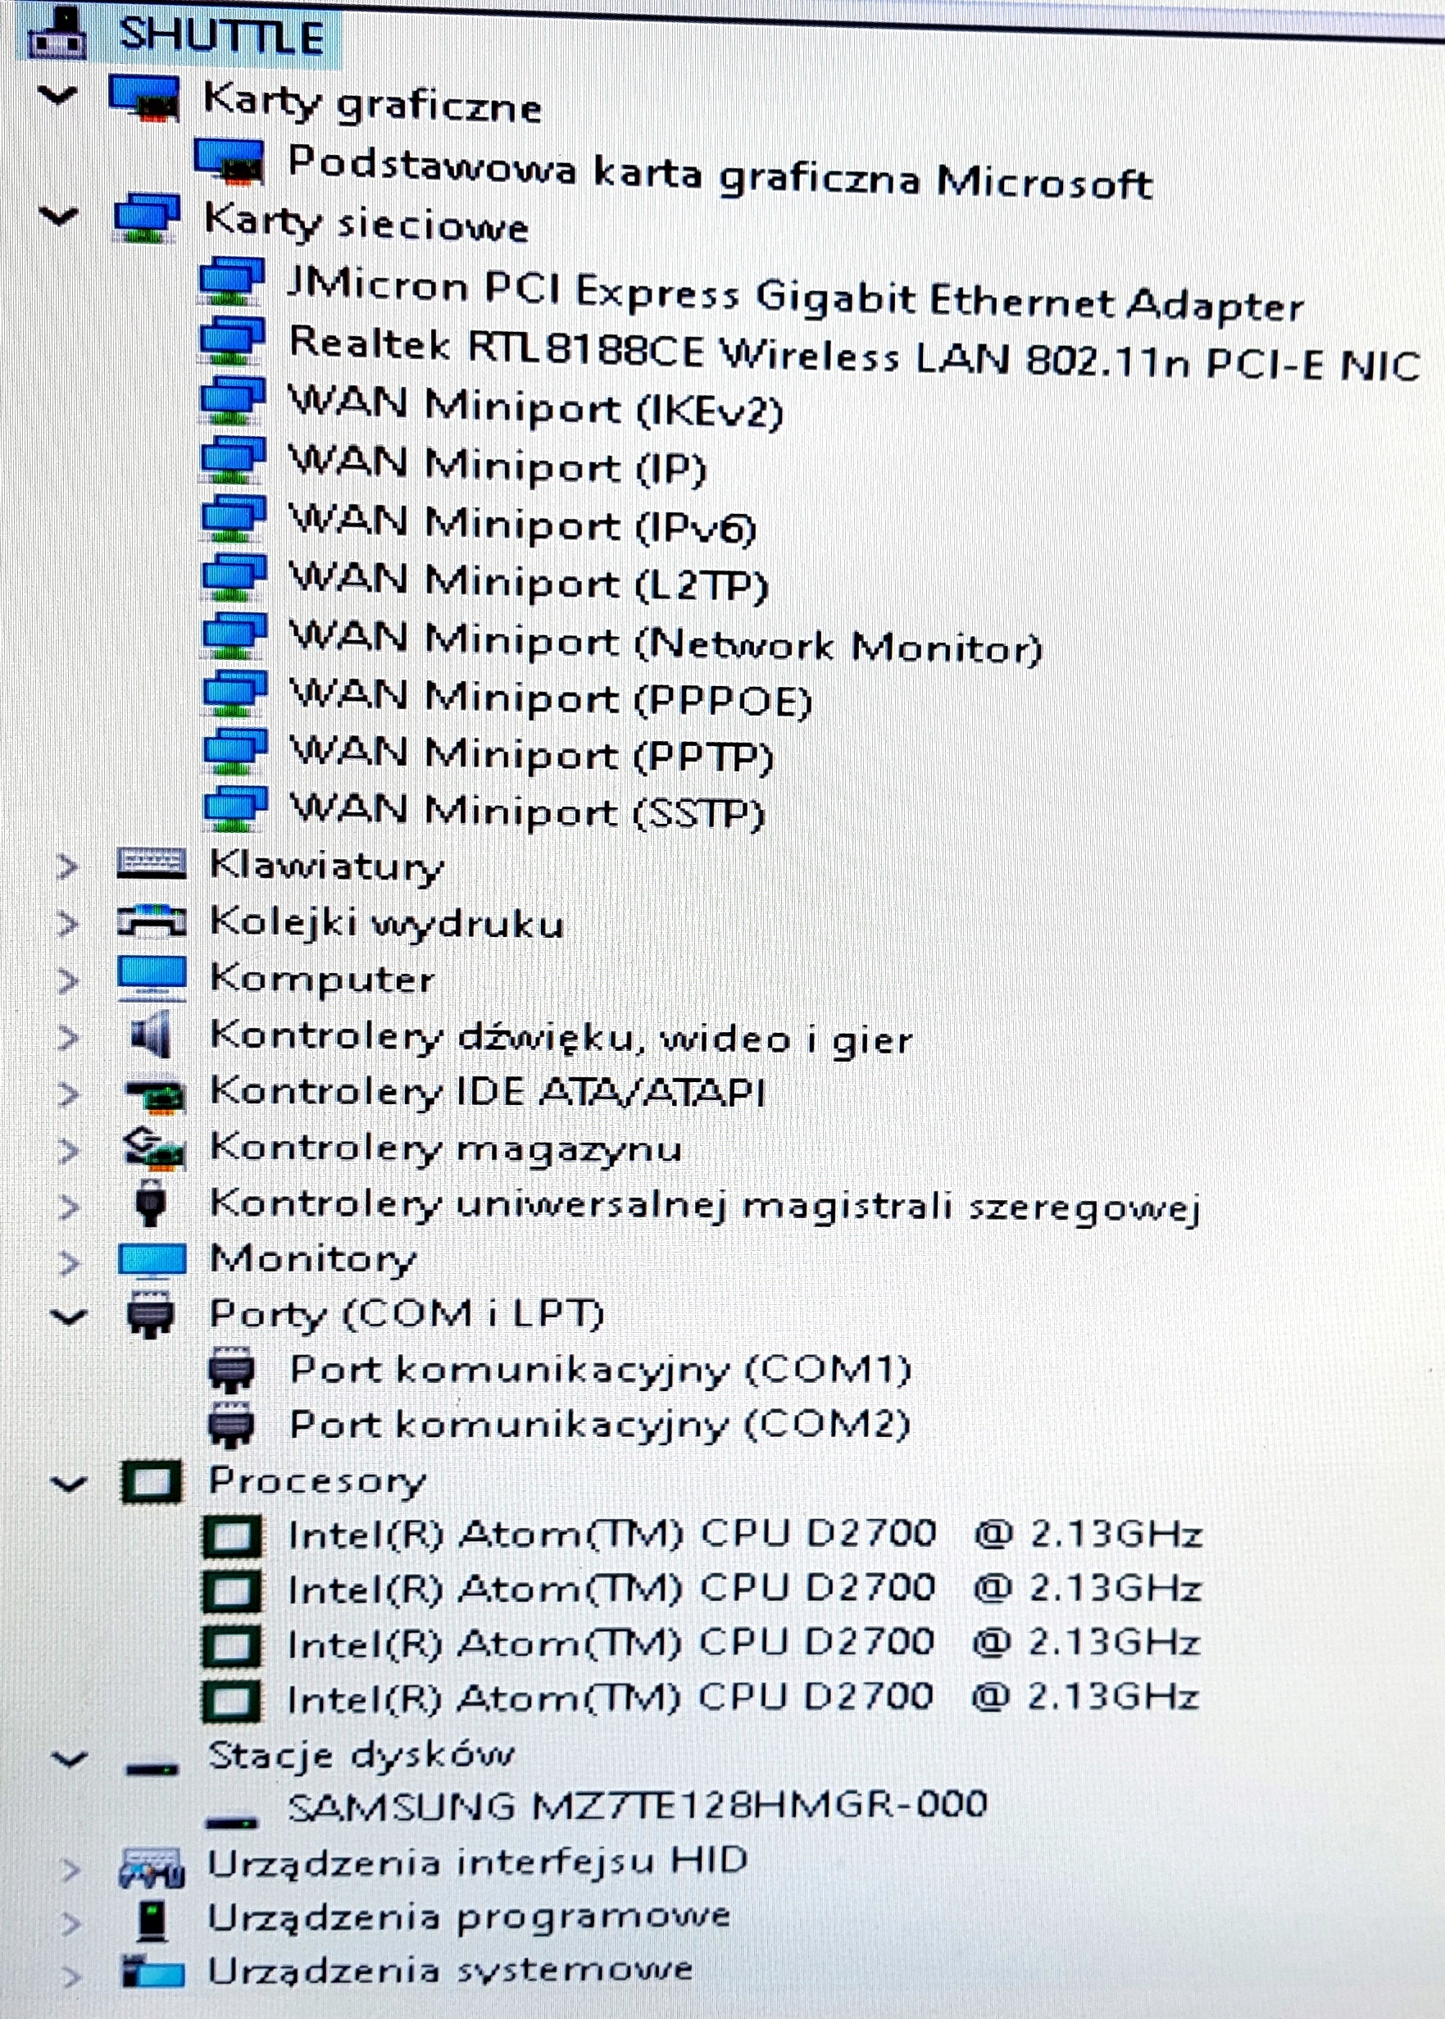Select the "WAN Miniport (IP)" label
1445x2019 pixels.
click(498, 465)
